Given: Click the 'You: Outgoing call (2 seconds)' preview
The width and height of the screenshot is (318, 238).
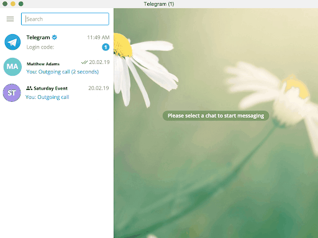Looking at the screenshot, I should coord(63,72).
